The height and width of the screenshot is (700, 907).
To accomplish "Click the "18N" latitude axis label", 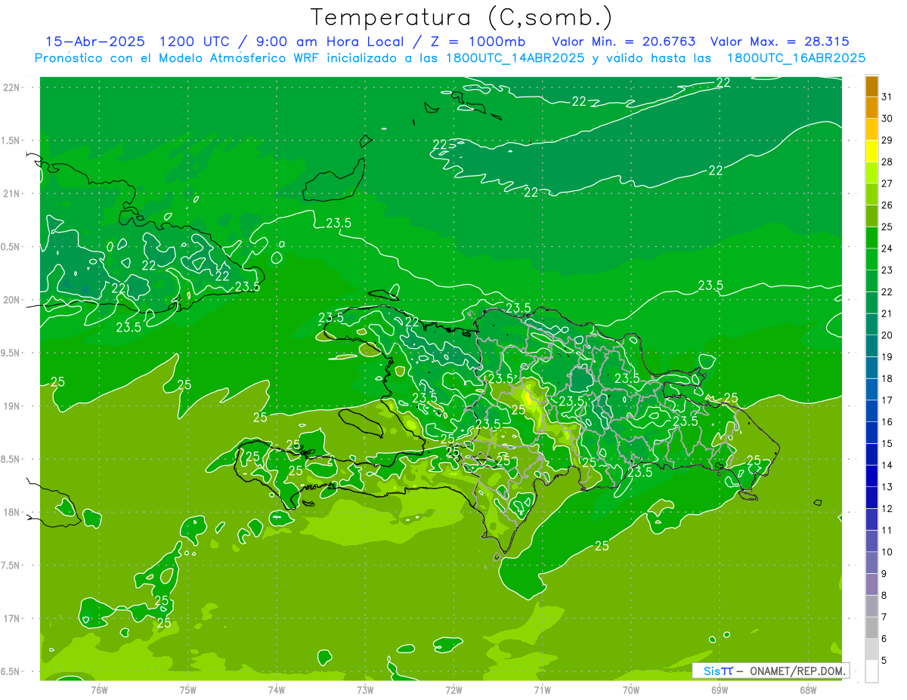I will 12,512.
